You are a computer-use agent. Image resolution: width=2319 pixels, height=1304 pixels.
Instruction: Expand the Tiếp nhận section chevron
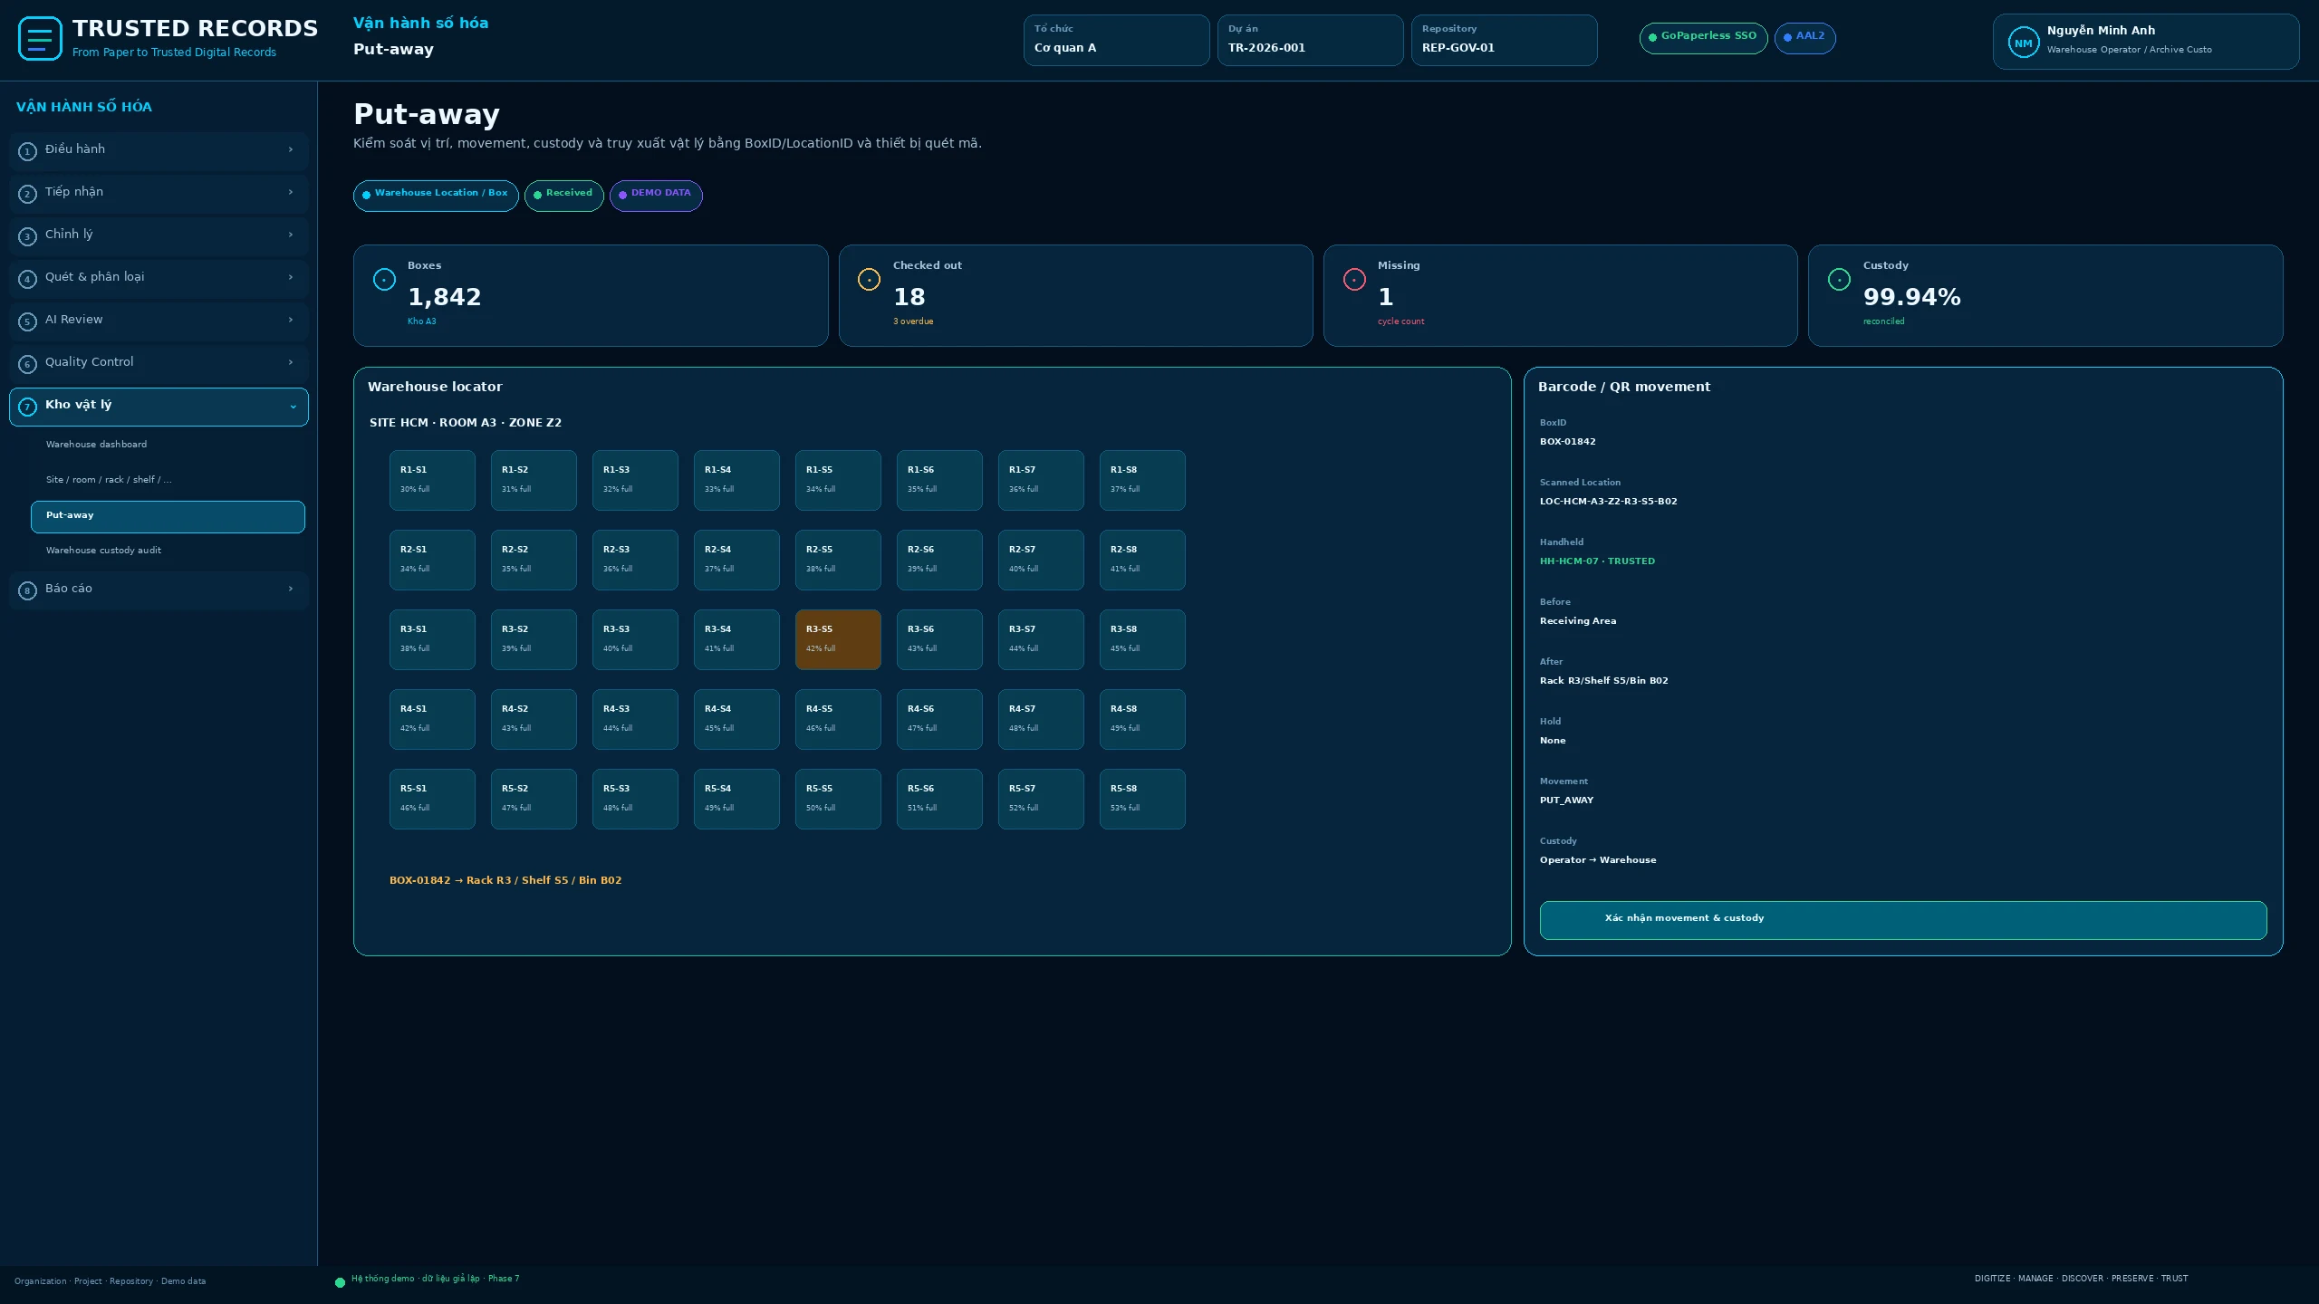(x=291, y=192)
